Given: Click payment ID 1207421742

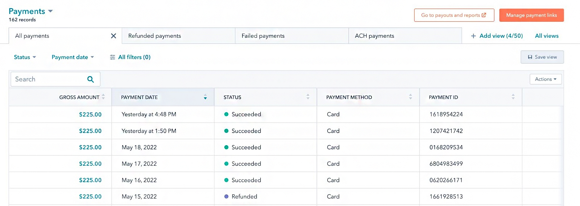Looking at the screenshot, I should 446,131.
